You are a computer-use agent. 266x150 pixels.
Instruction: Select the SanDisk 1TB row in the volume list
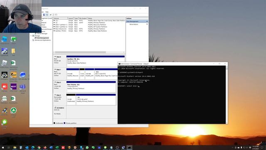(89, 31)
